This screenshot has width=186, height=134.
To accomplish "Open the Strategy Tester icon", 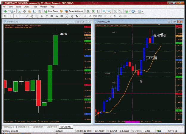I will (40, 11).
